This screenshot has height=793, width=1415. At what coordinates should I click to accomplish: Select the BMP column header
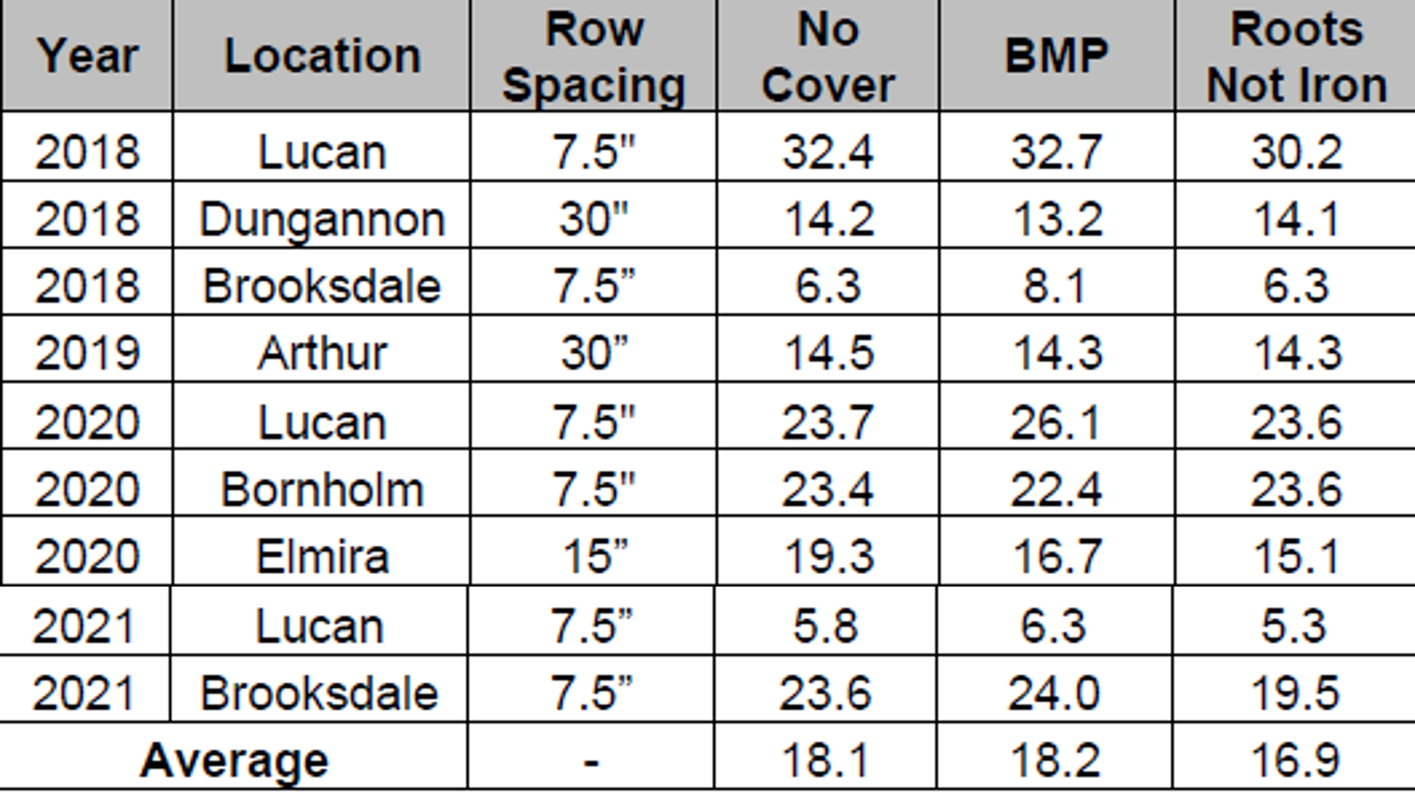[1056, 56]
